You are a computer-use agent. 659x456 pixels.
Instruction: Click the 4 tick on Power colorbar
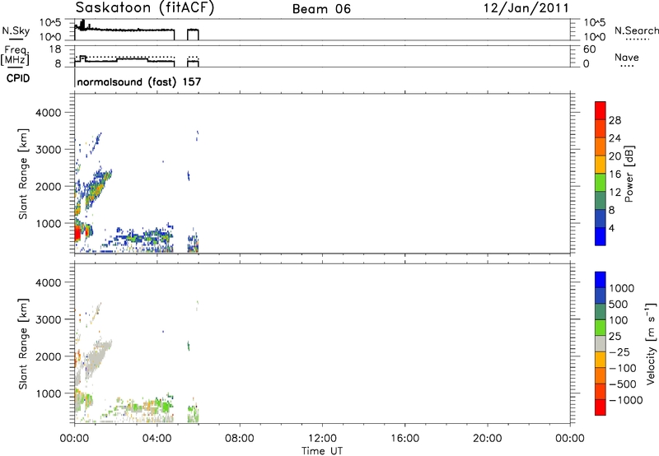[x=611, y=228]
